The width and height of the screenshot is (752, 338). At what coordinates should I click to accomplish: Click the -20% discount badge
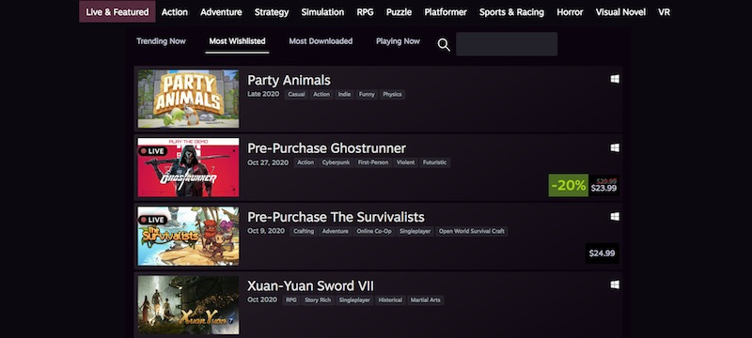coord(569,185)
